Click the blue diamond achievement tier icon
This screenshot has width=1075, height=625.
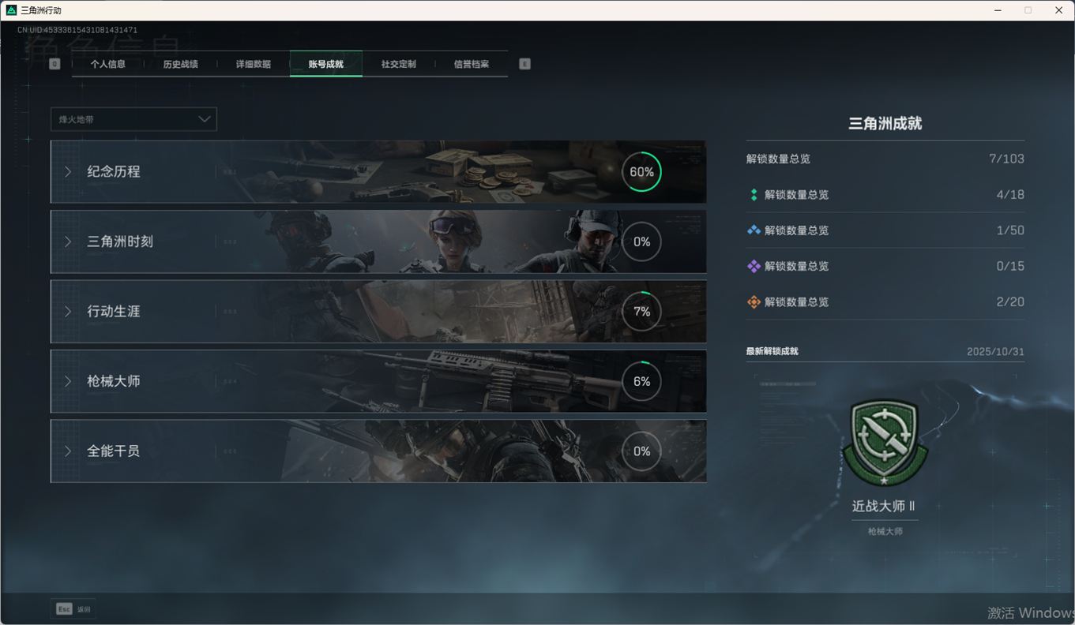pyautogui.click(x=754, y=230)
